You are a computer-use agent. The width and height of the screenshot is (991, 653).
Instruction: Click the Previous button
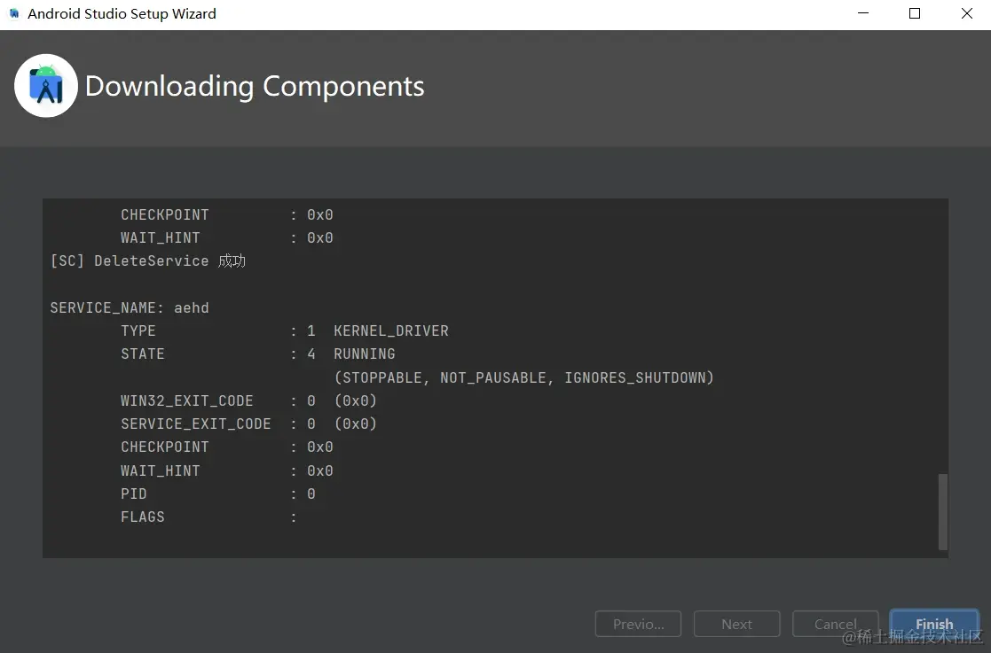[x=638, y=624]
